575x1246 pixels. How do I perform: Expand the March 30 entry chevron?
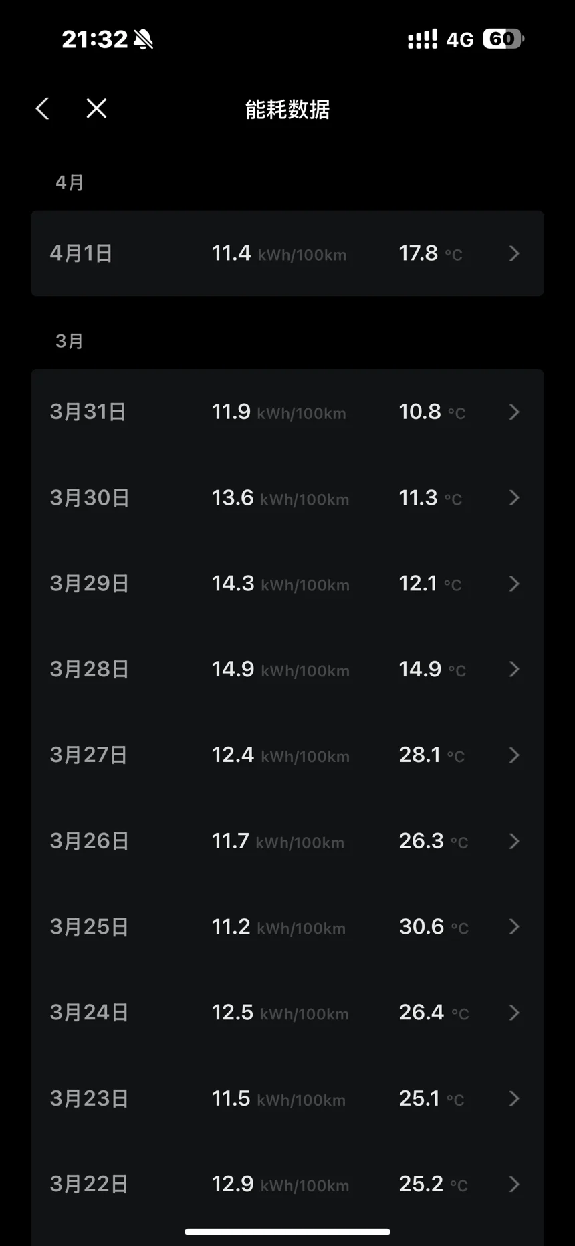513,498
